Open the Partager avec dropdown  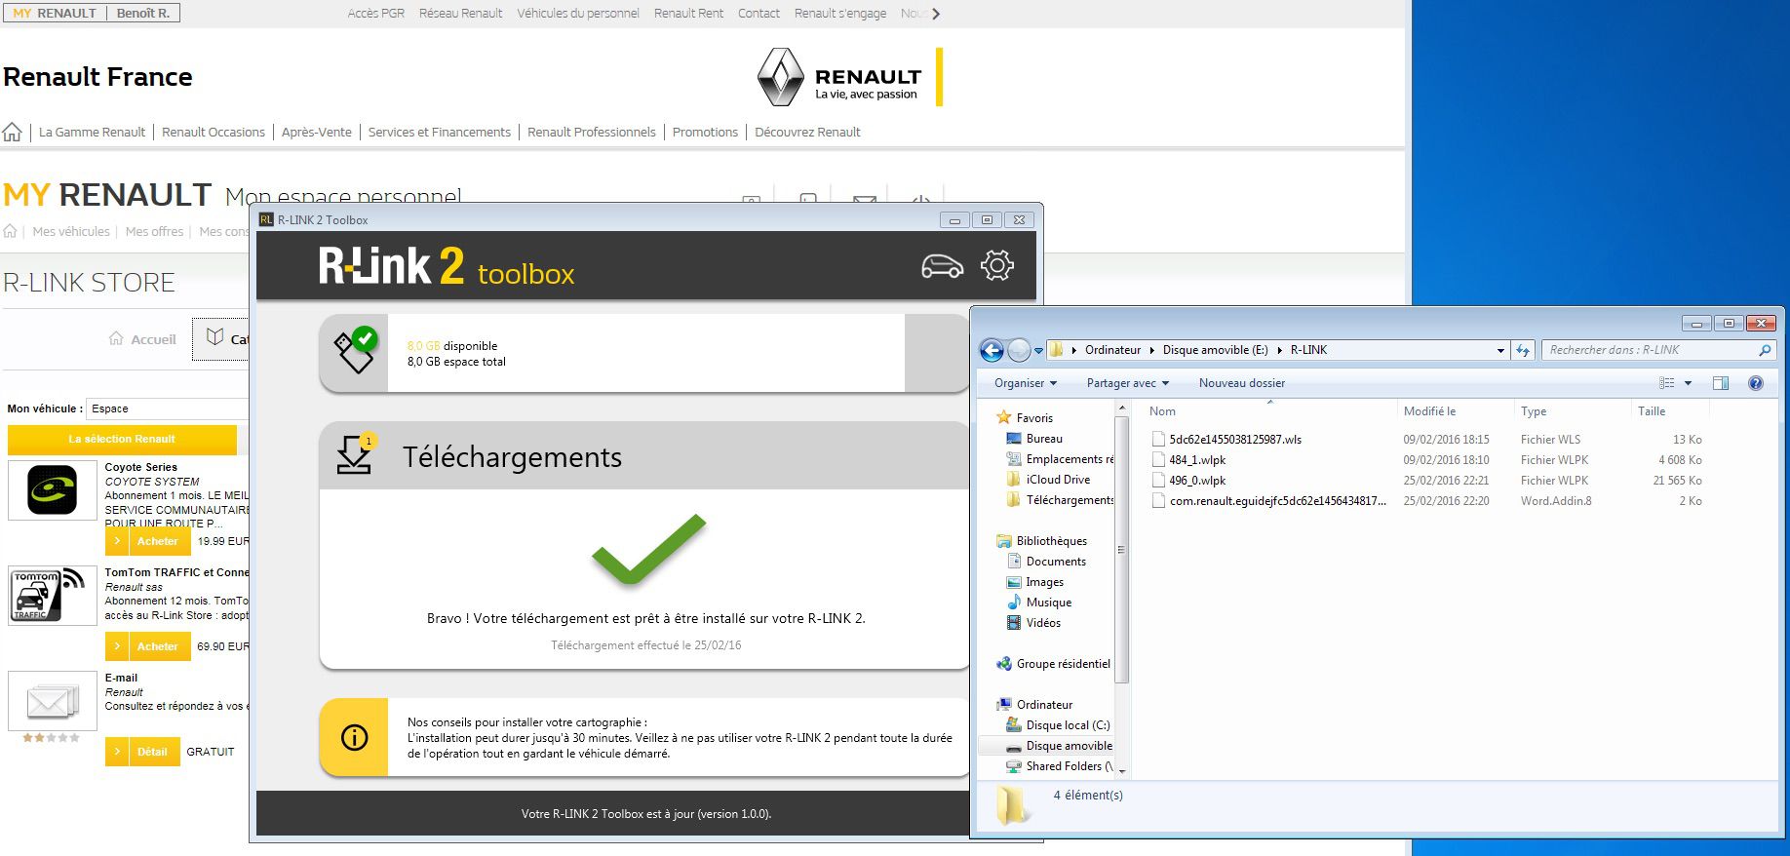coord(1127,383)
